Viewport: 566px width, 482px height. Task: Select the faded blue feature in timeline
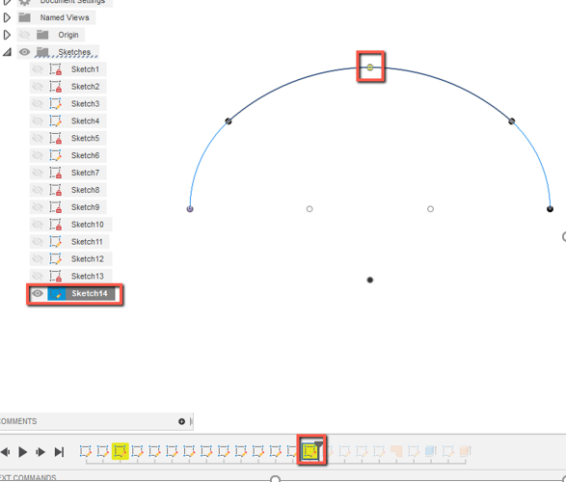[431, 451]
